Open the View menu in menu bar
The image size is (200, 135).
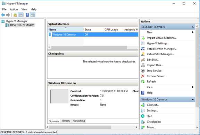tap(24, 9)
